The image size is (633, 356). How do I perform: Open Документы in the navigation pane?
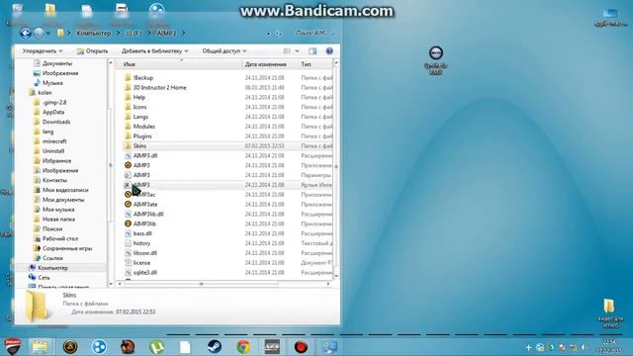click(57, 63)
